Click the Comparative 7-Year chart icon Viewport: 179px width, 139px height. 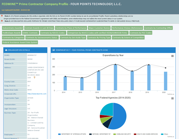tap(53, 50)
